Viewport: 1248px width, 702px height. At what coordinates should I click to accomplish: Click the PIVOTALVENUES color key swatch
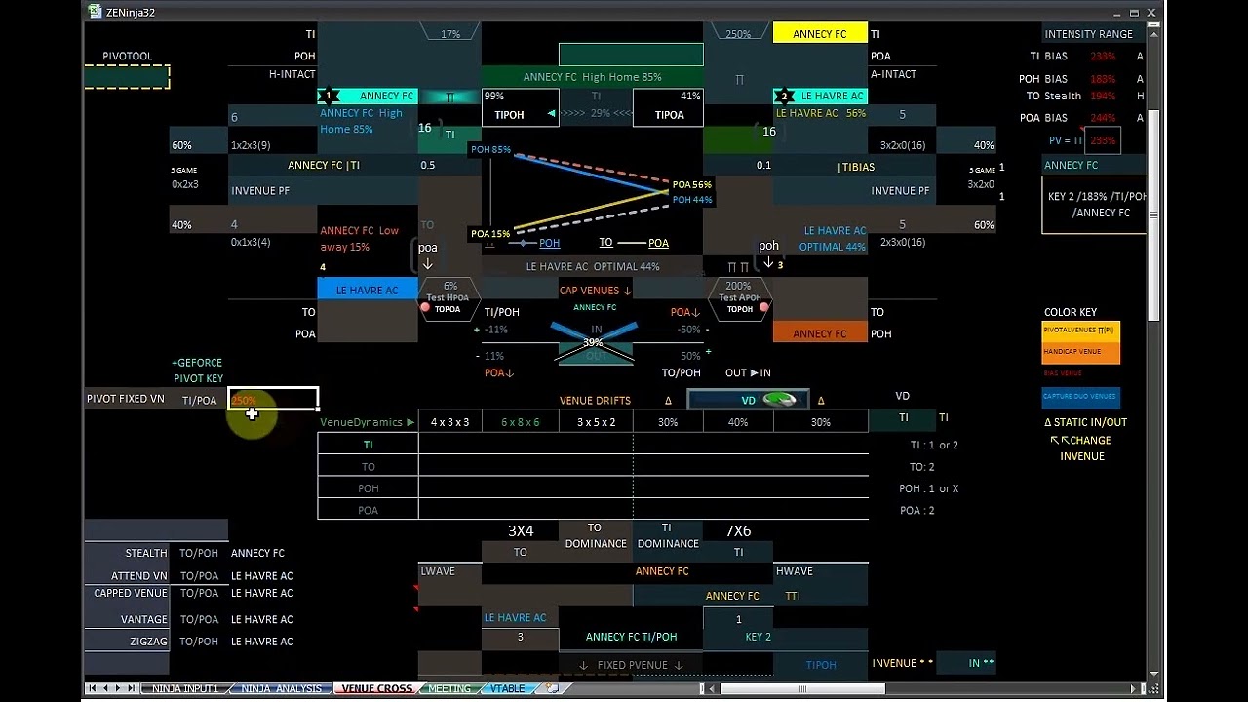pyautogui.click(x=1080, y=331)
